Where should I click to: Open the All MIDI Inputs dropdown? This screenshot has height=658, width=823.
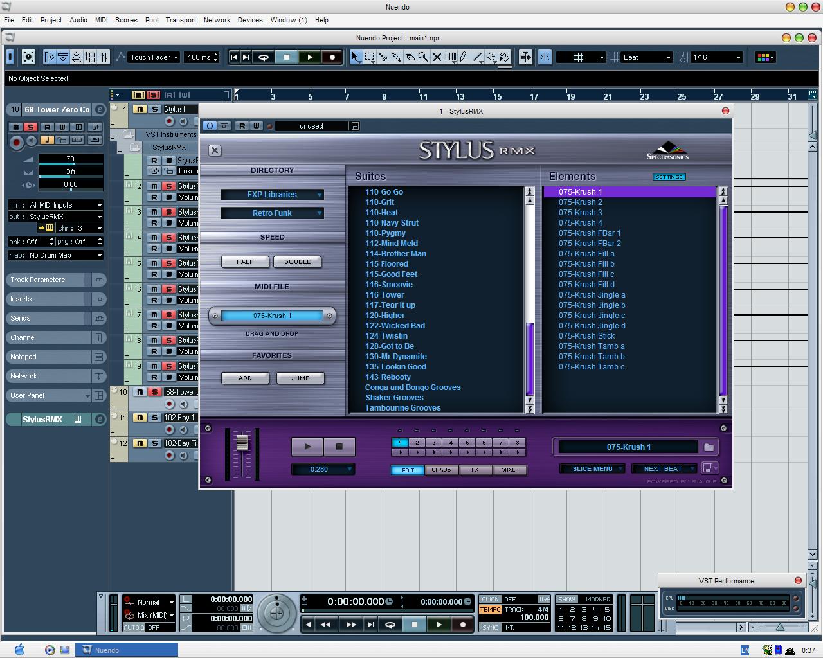click(64, 205)
